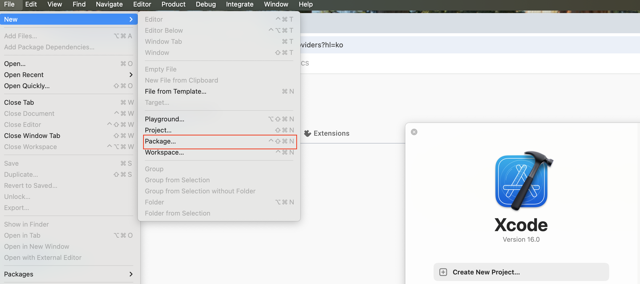Select Playground… menu entry
Viewport: 640px width, 284px height.
click(165, 119)
